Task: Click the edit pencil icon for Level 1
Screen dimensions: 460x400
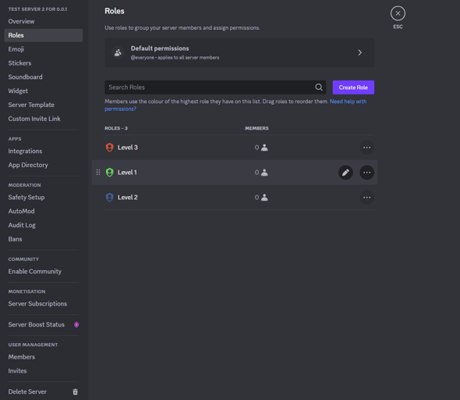Action: [x=345, y=173]
